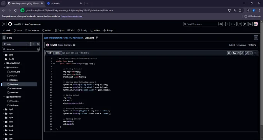The width and height of the screenshot is (263, 140).
Task: Switch to the Issues repository tab
Action: [x=18, y=30]
